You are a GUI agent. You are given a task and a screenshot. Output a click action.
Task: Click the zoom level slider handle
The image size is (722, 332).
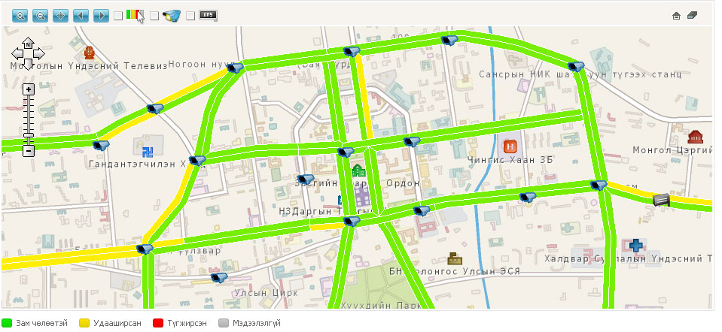[29, 135]
